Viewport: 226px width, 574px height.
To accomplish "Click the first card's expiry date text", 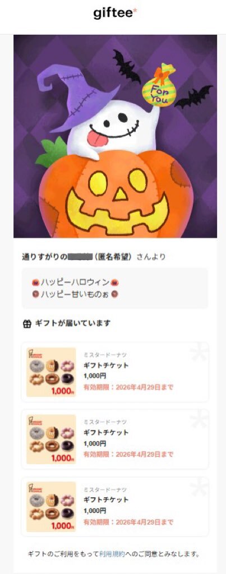I will [x=128, y=387].
